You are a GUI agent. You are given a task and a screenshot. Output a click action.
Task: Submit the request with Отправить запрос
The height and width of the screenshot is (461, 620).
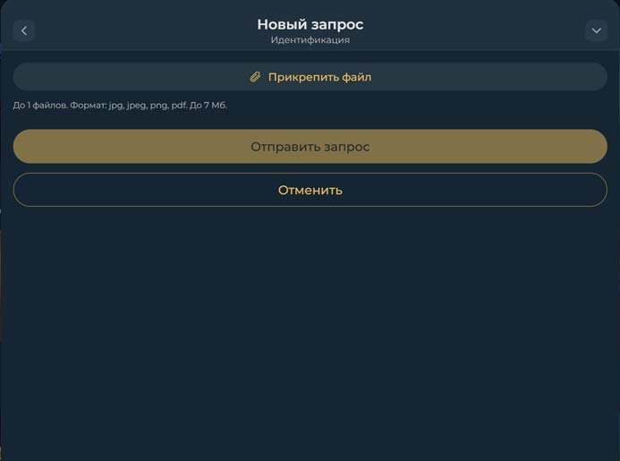click(x=310, y=147)
